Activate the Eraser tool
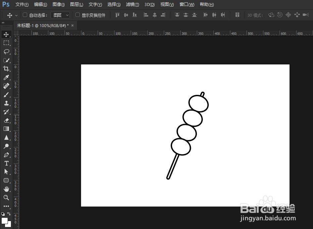 [6, 120]
